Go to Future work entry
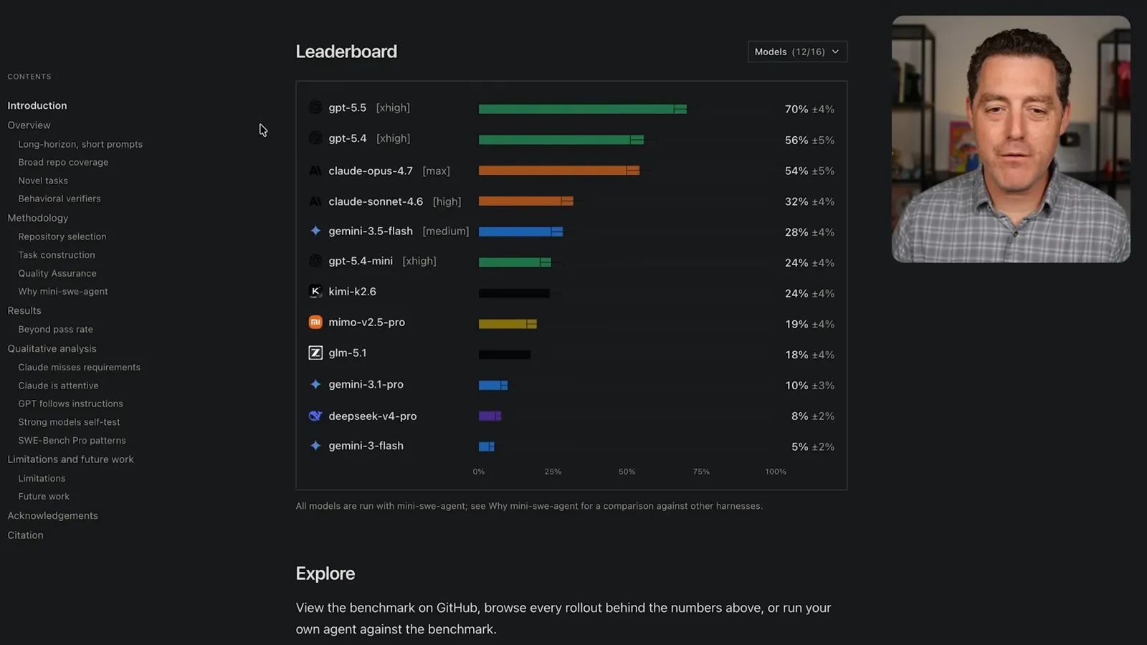The image size is (1147, 645). pos(44,497)
